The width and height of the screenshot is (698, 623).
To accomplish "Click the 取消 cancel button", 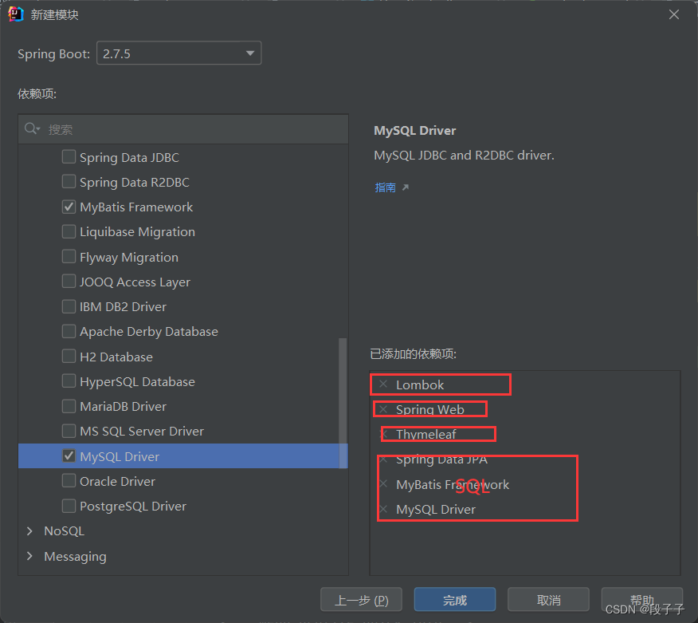I will point(548,600).
